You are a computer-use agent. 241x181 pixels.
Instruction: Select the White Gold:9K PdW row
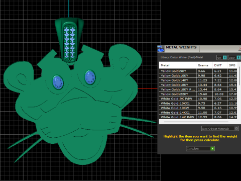[x=198, y=99]
